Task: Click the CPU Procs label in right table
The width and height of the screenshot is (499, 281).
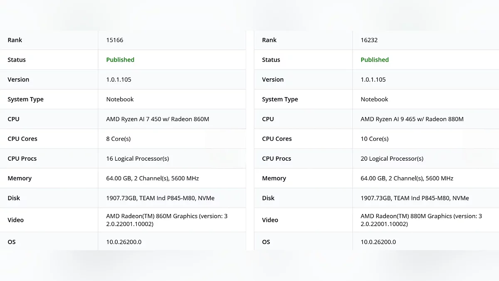Action: [x=277, y=159]
